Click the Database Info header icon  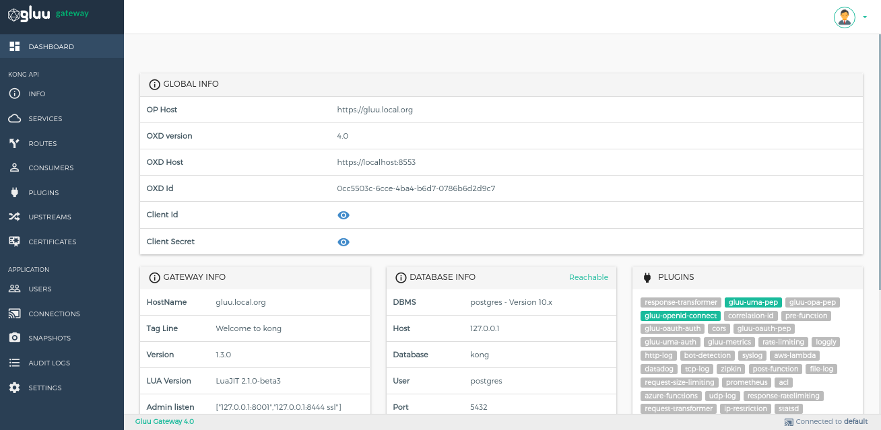pos(401,277)
